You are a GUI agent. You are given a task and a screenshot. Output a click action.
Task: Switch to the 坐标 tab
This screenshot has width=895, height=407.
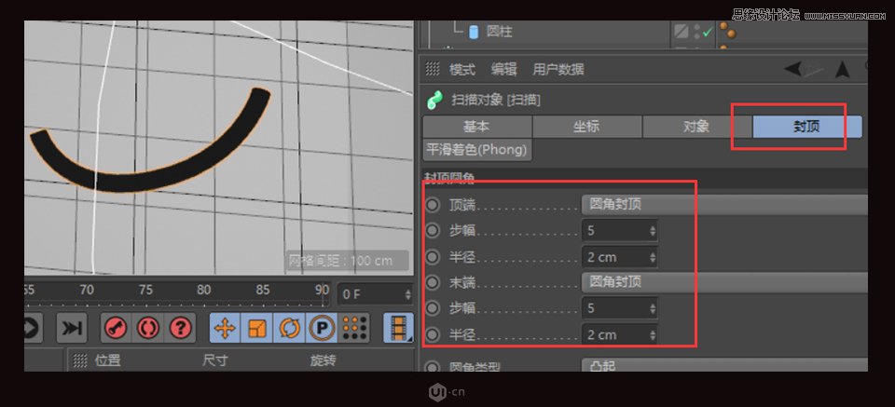pos(586,127)
